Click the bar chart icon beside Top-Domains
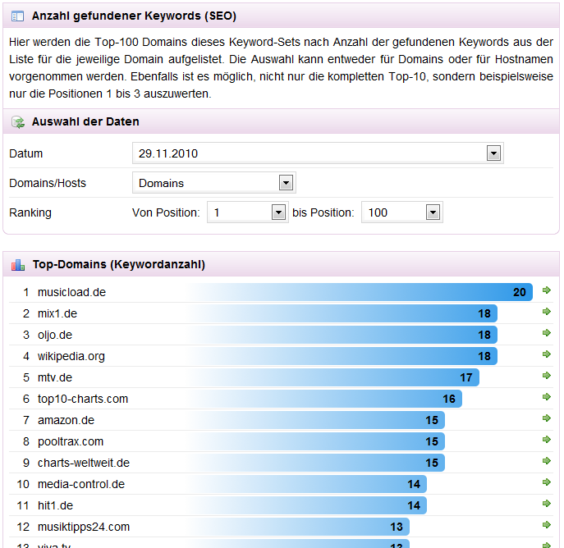Screen dimensions: 564x548 point(18,265)
